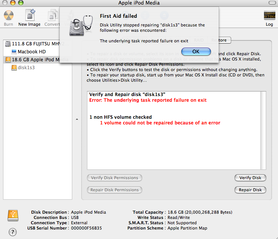The image size is (278, 239).
Task: Click the yellow minimize window button
Action: (13, 3)
